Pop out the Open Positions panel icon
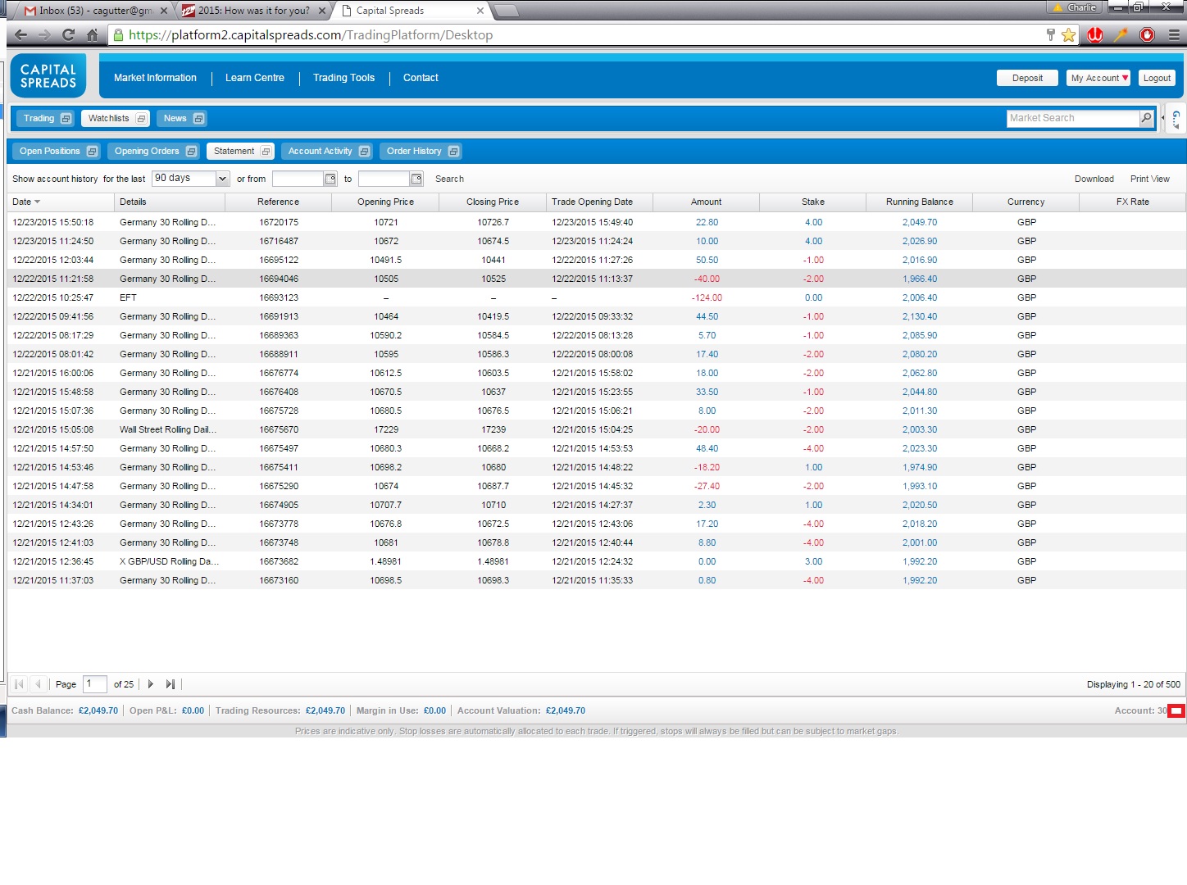This screenshot has width=1187, height=885. [92, 152]
